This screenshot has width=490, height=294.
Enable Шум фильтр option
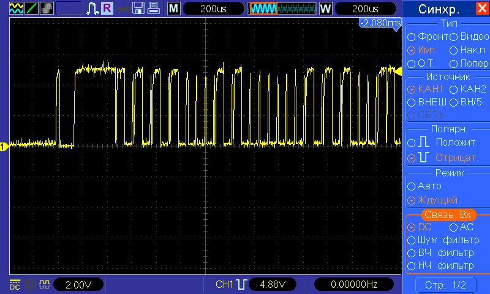(x=443, y=240)
